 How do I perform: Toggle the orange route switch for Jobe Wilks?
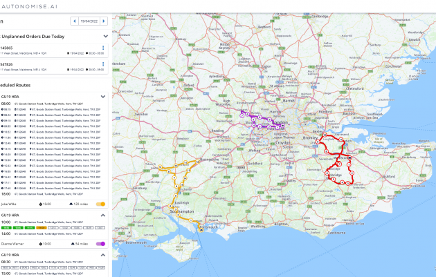[x=100, y=204]
